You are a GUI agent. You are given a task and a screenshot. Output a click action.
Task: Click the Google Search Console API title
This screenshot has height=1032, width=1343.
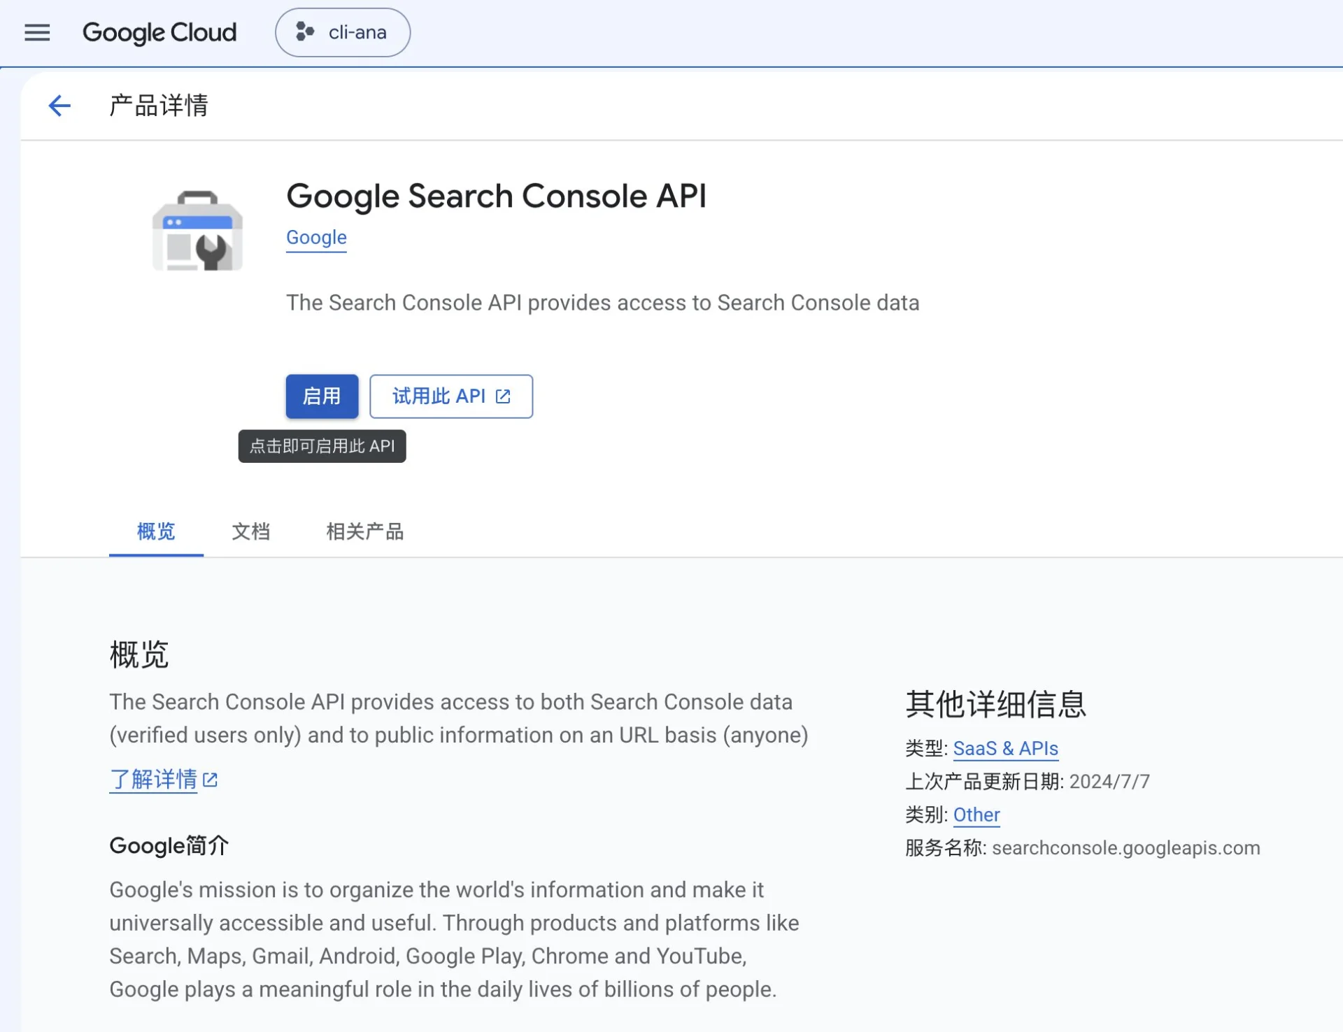(x=496, y=196)
